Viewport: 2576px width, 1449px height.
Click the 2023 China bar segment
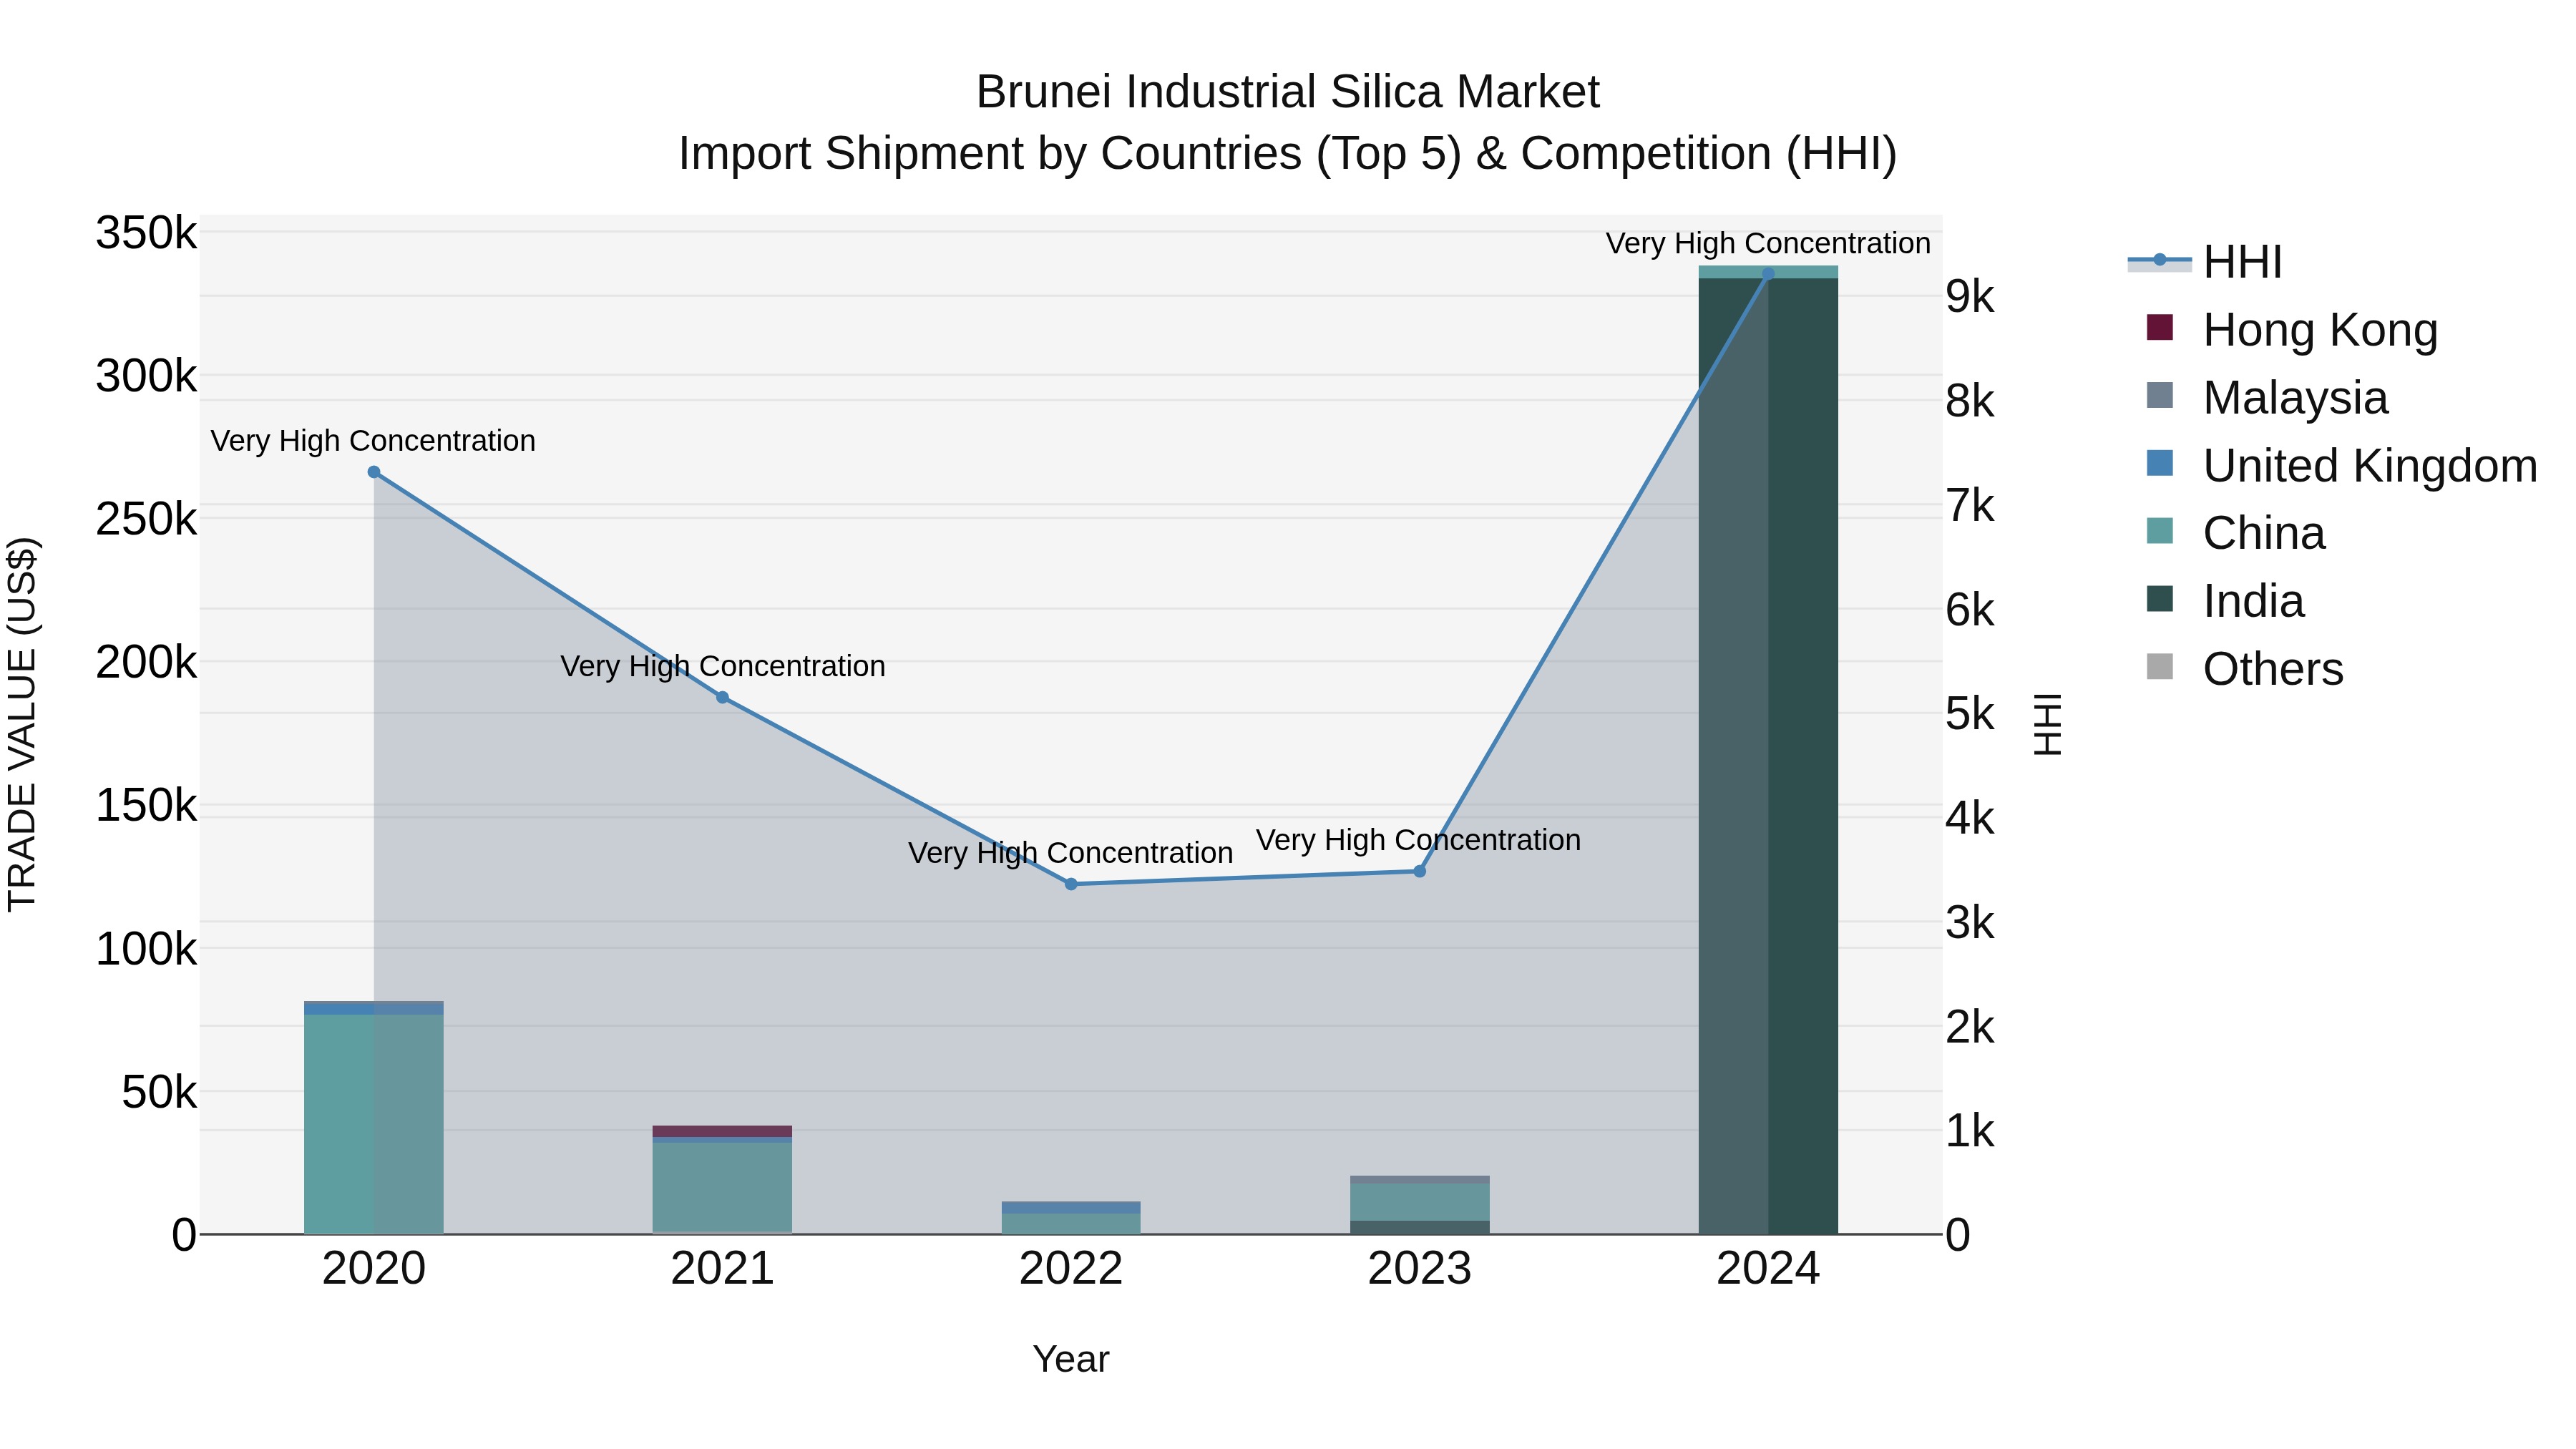(x=1420, y=1202)
